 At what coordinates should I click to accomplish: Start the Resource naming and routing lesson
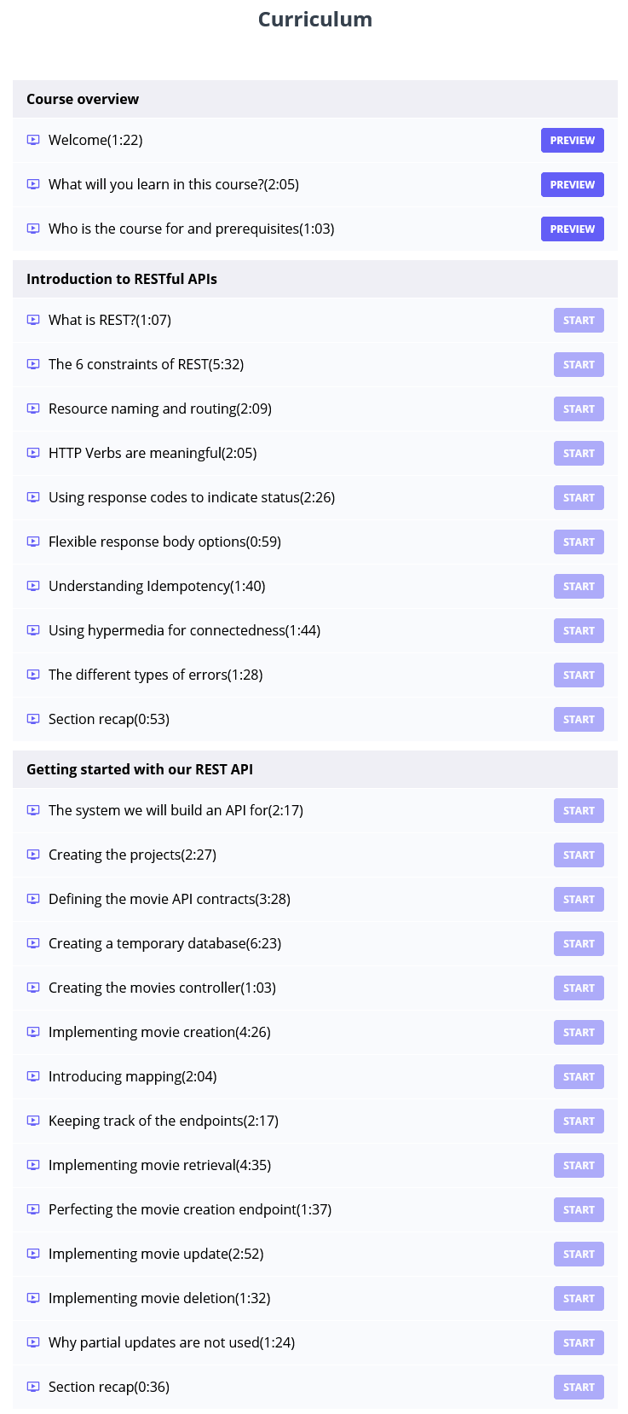tap(579, 409)
